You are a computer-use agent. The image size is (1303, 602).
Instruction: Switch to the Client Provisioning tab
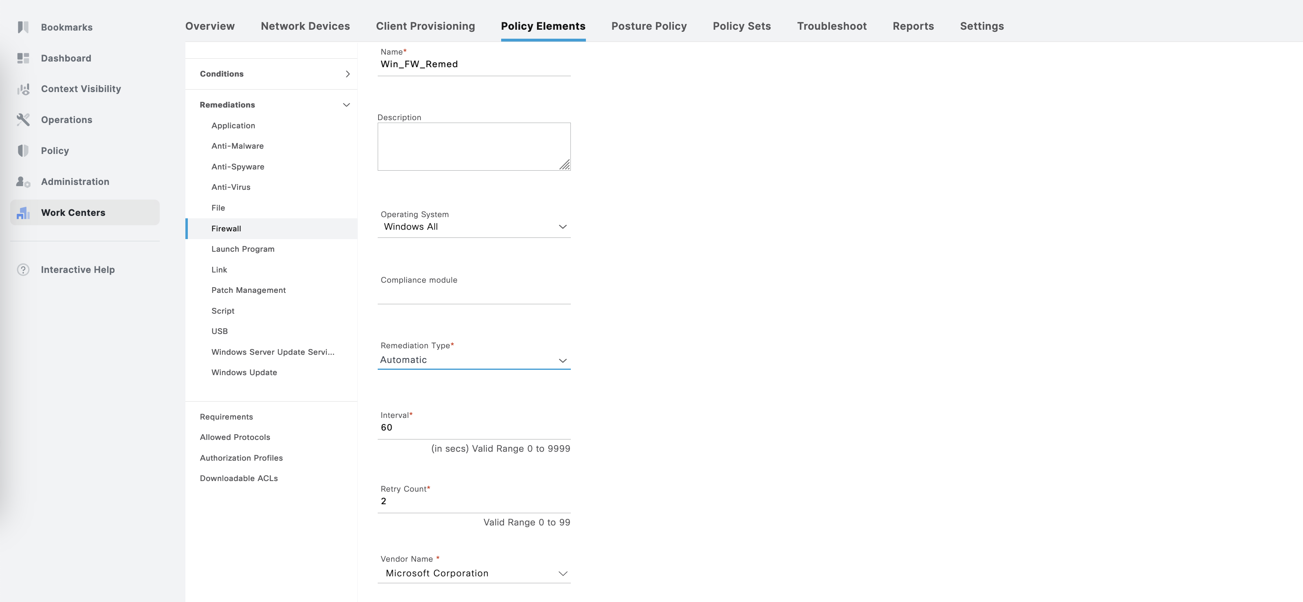425,26
